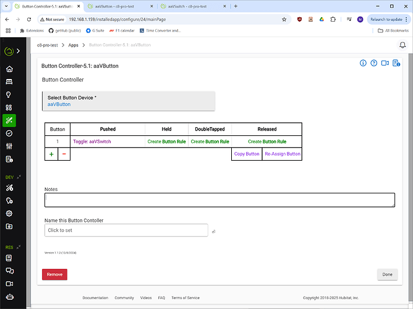Open the Apps grid icon in sidebar
Screen dimensions: 413x309
(9, 108)
